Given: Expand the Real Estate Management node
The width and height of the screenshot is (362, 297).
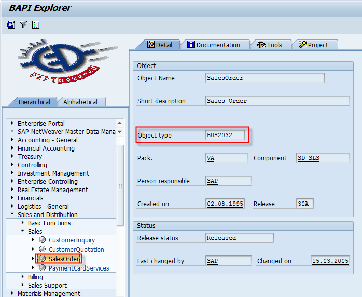Looking at the screenshot, I should 12,190.
